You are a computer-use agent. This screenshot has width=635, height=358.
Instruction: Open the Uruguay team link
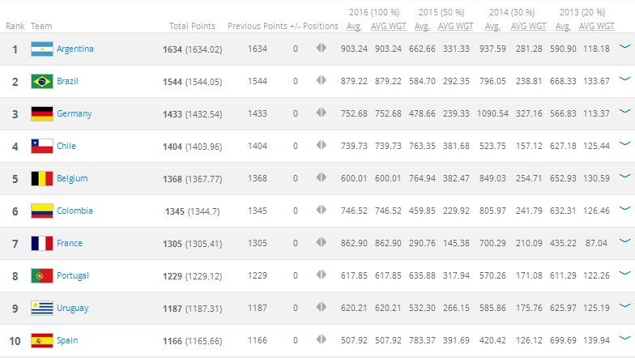(73, 308)
